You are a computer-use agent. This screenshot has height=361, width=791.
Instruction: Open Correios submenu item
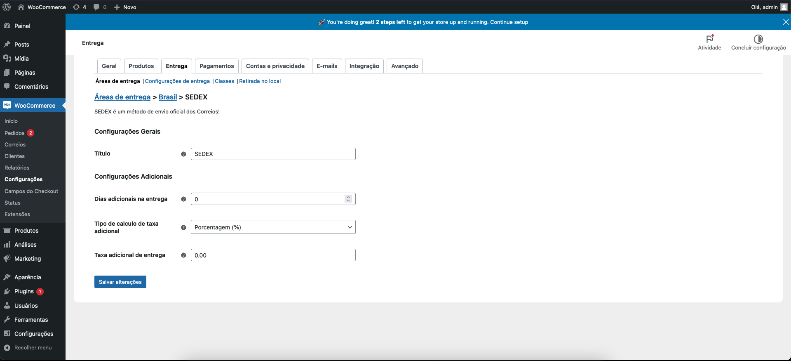tap(15, 144)
